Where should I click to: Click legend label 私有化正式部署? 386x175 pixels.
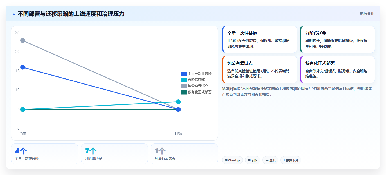click(x=200, y=92)
